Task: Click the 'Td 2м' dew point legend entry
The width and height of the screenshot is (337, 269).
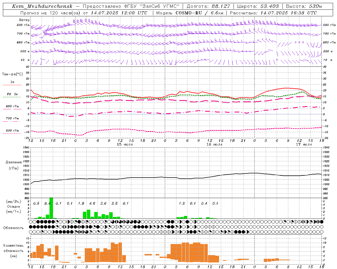Action: pyautogui.click(x=12, y=94)
